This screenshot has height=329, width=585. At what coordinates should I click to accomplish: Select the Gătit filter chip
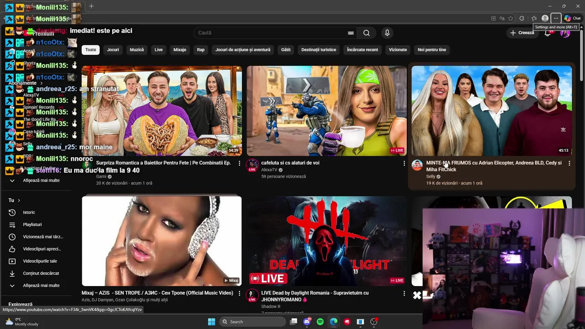(286, 50)
